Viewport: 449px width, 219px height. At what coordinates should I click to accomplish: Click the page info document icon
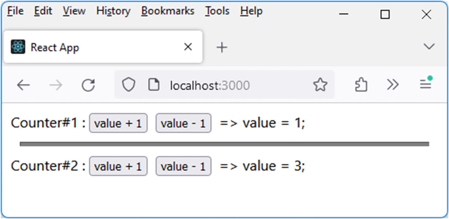coord(154,85)
